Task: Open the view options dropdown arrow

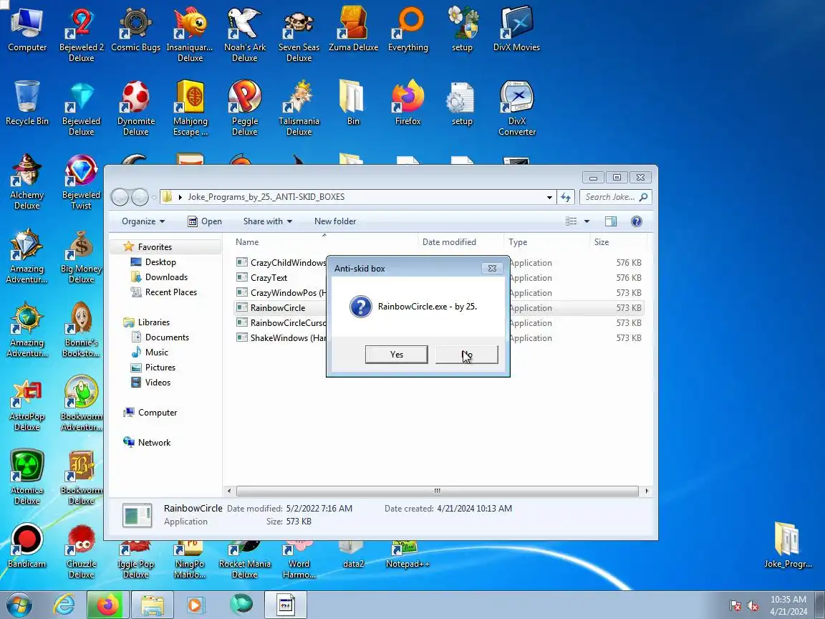Action: point(587,221)
